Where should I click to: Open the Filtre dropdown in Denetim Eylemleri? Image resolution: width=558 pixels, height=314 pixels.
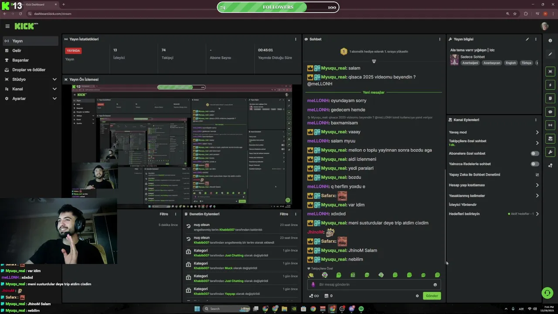284,214
